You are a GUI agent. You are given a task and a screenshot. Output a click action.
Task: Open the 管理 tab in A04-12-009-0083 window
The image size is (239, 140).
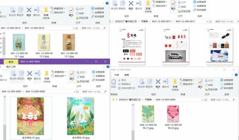[x=11, y=62]
